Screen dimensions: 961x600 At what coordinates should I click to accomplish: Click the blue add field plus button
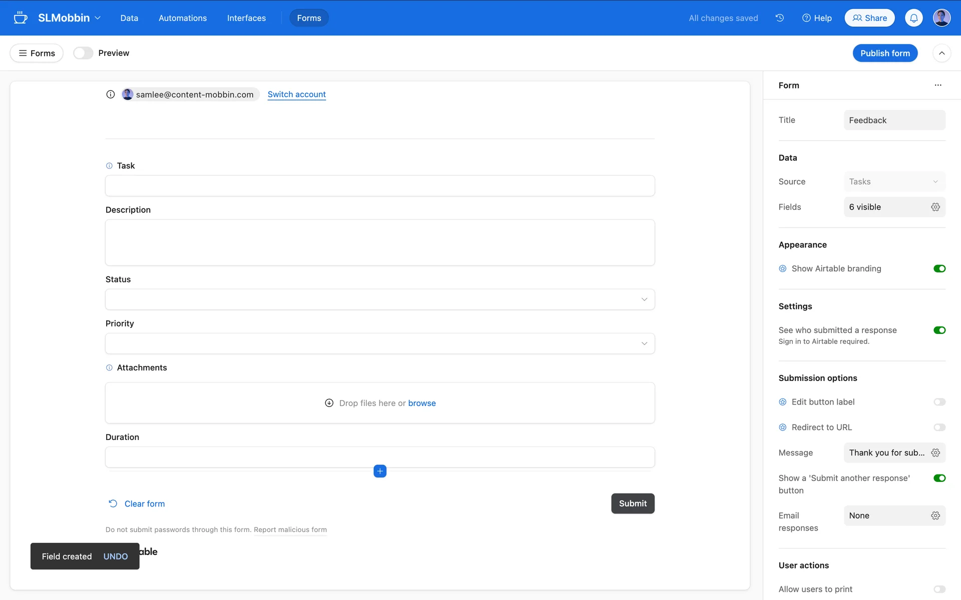(380, 471)
